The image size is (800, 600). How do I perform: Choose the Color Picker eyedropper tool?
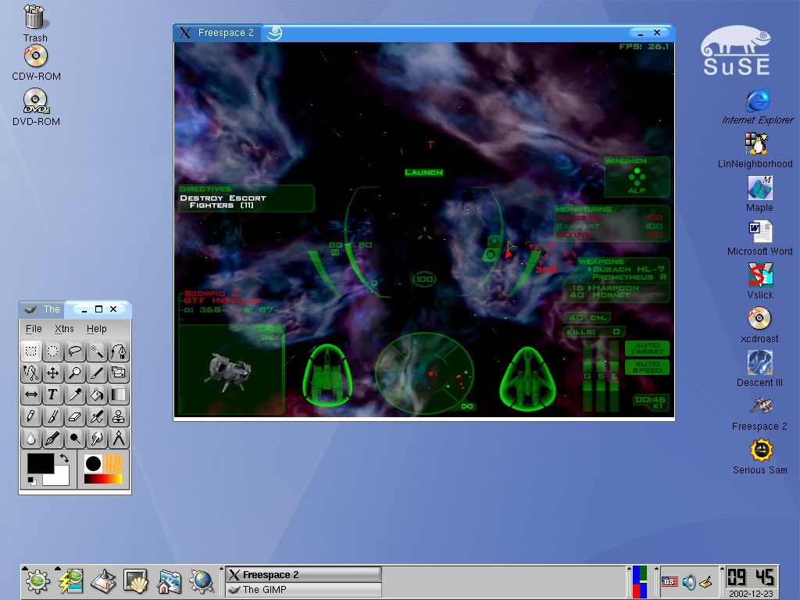pos(75,395)
